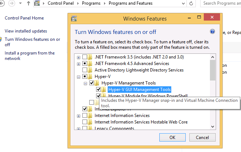
Task: Click folder icon beside Internet Information Services
Action: (x=90, y=116)
